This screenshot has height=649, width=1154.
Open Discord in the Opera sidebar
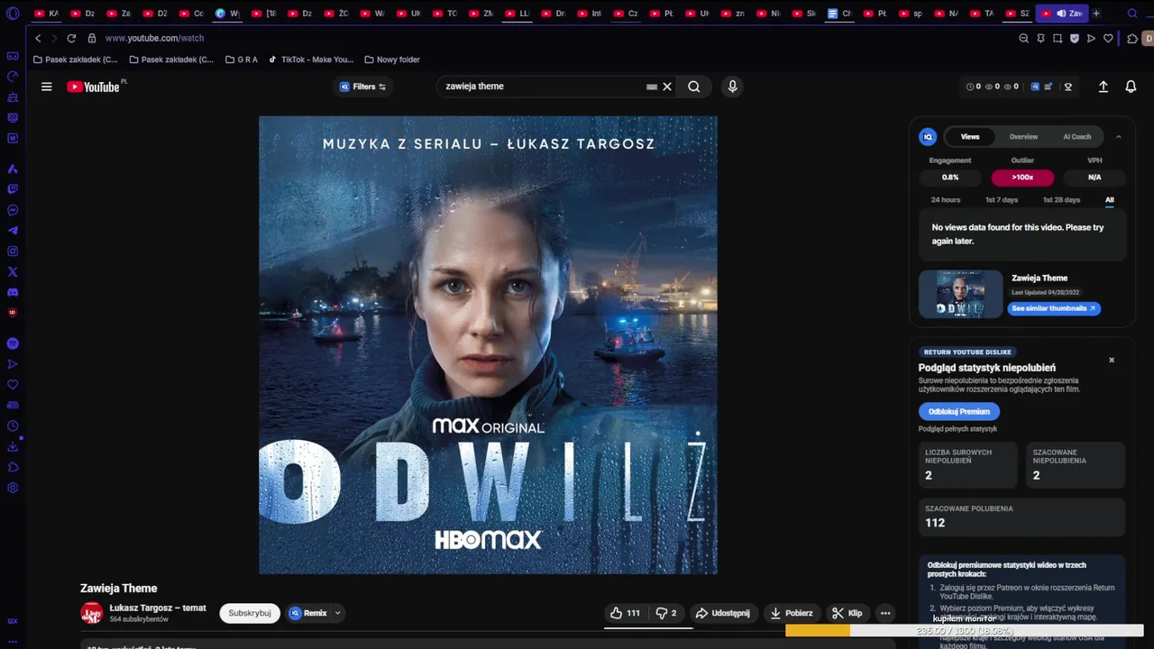pyautogui.click(x=13, y=292)
